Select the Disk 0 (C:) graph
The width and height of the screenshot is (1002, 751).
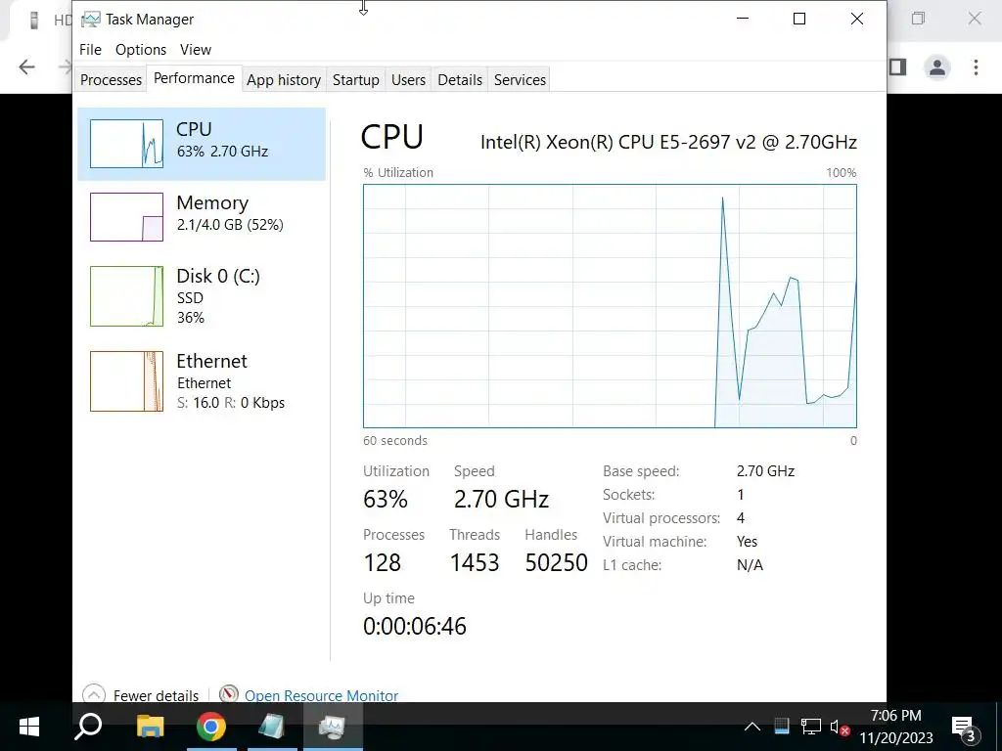pyautogui.click(x=126, y=296)
